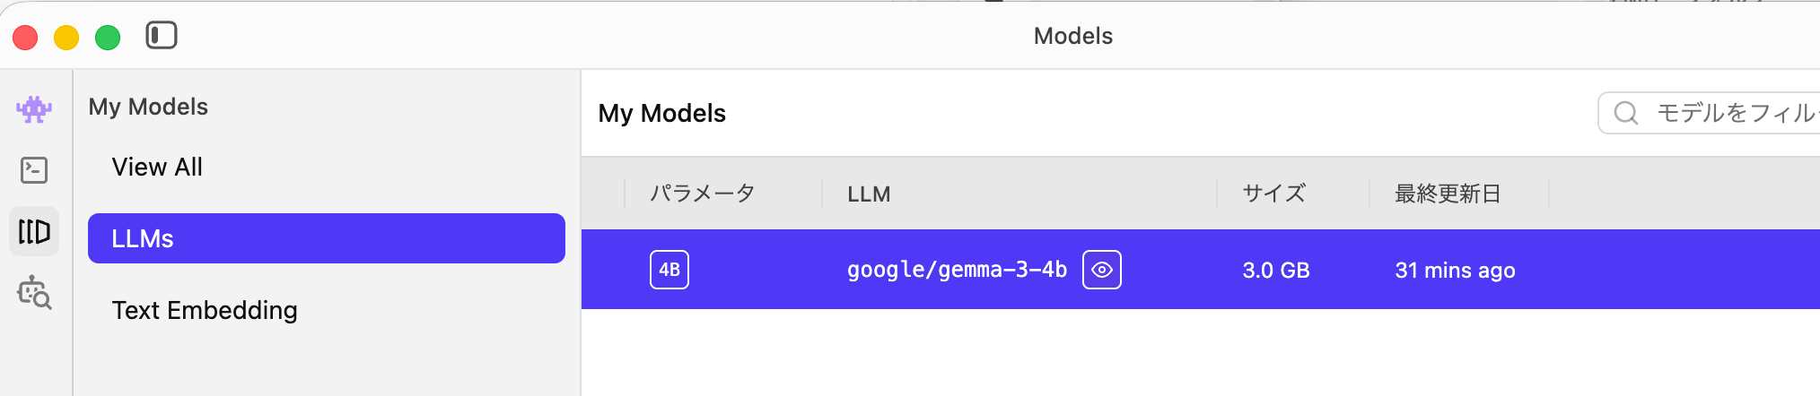1820x396 pixels.
Task: Sort by the LLM column header
Action: (x=869, y=194)
